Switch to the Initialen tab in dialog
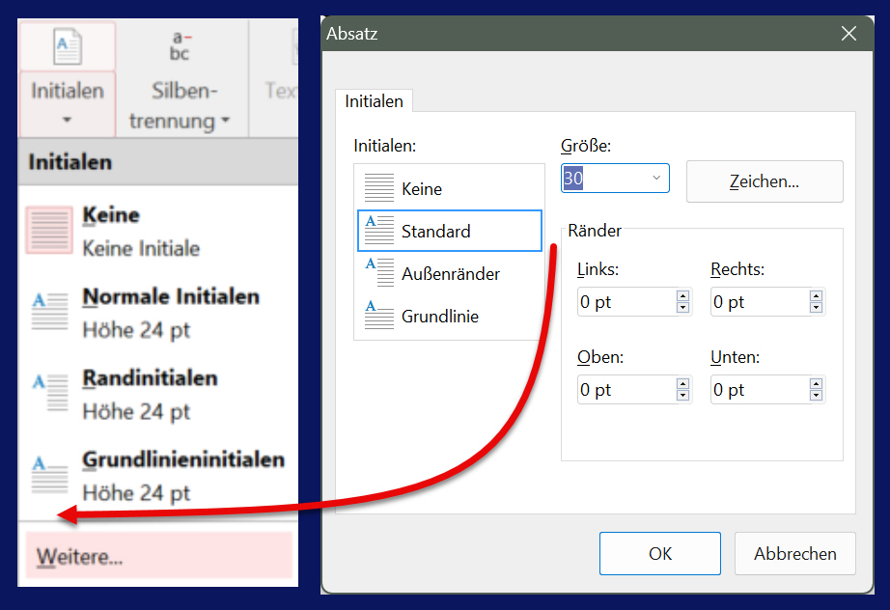This screenshot has width=890, height=610. (374, 100)
